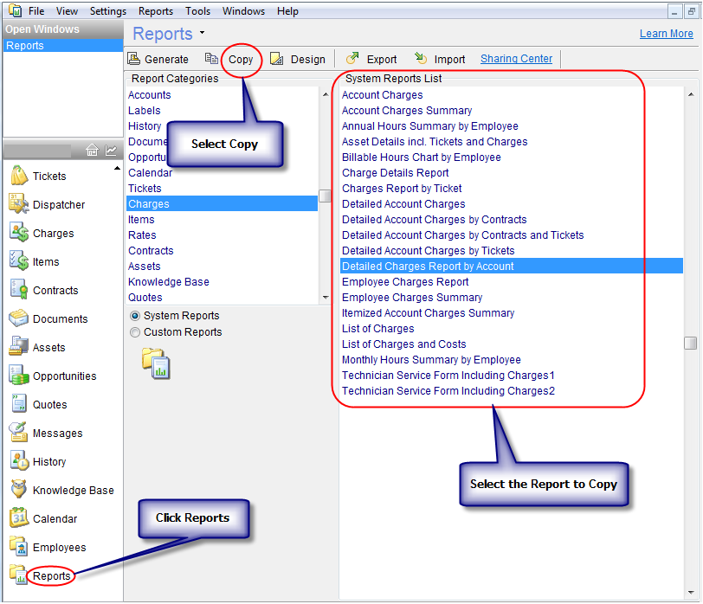Open the Reports title dropdown arrow
The image size is (703, 604).
coord(202,34)
